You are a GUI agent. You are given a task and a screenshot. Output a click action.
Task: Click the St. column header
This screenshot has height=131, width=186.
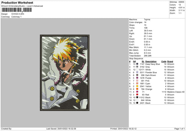[x=143, y=61]
